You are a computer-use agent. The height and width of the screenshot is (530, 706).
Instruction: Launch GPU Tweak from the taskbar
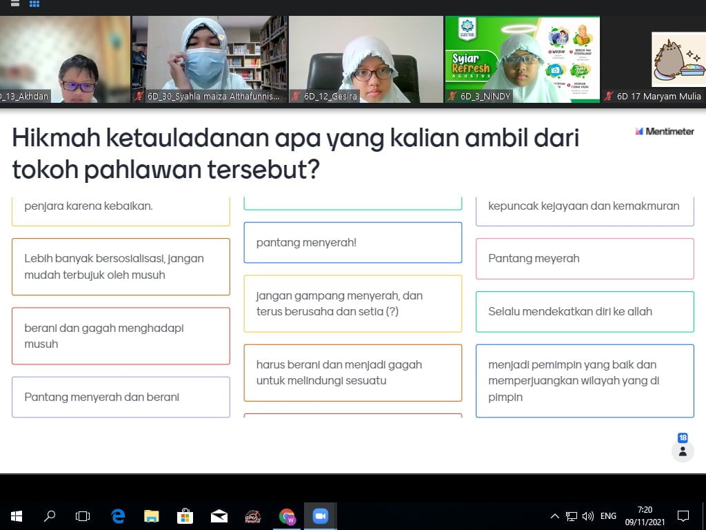tap(253, 516)
